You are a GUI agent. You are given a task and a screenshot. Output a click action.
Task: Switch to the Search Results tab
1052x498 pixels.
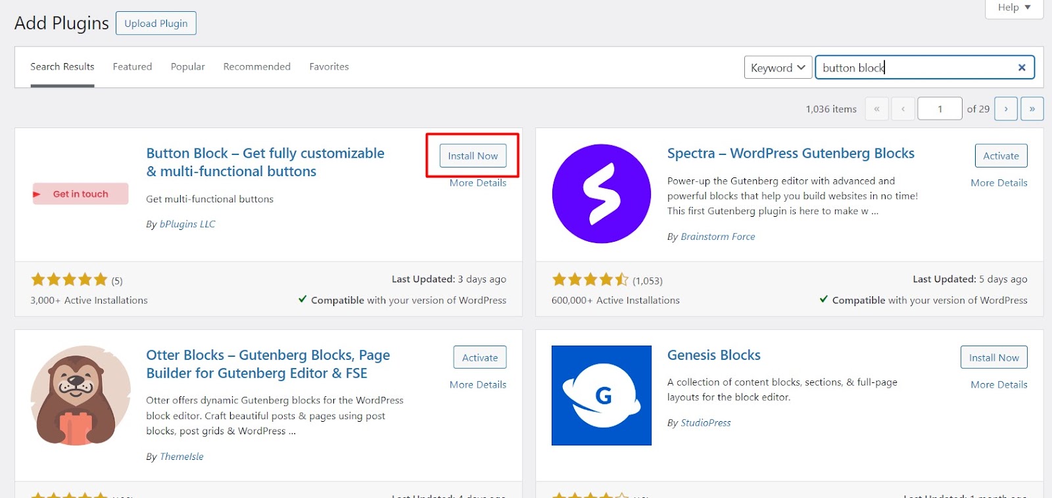click(62, 66)
